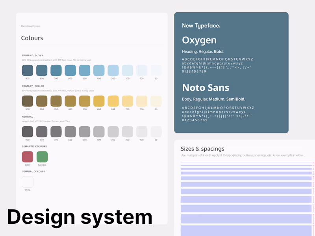Open the Sizes & spacings section title

click(203, 149)
